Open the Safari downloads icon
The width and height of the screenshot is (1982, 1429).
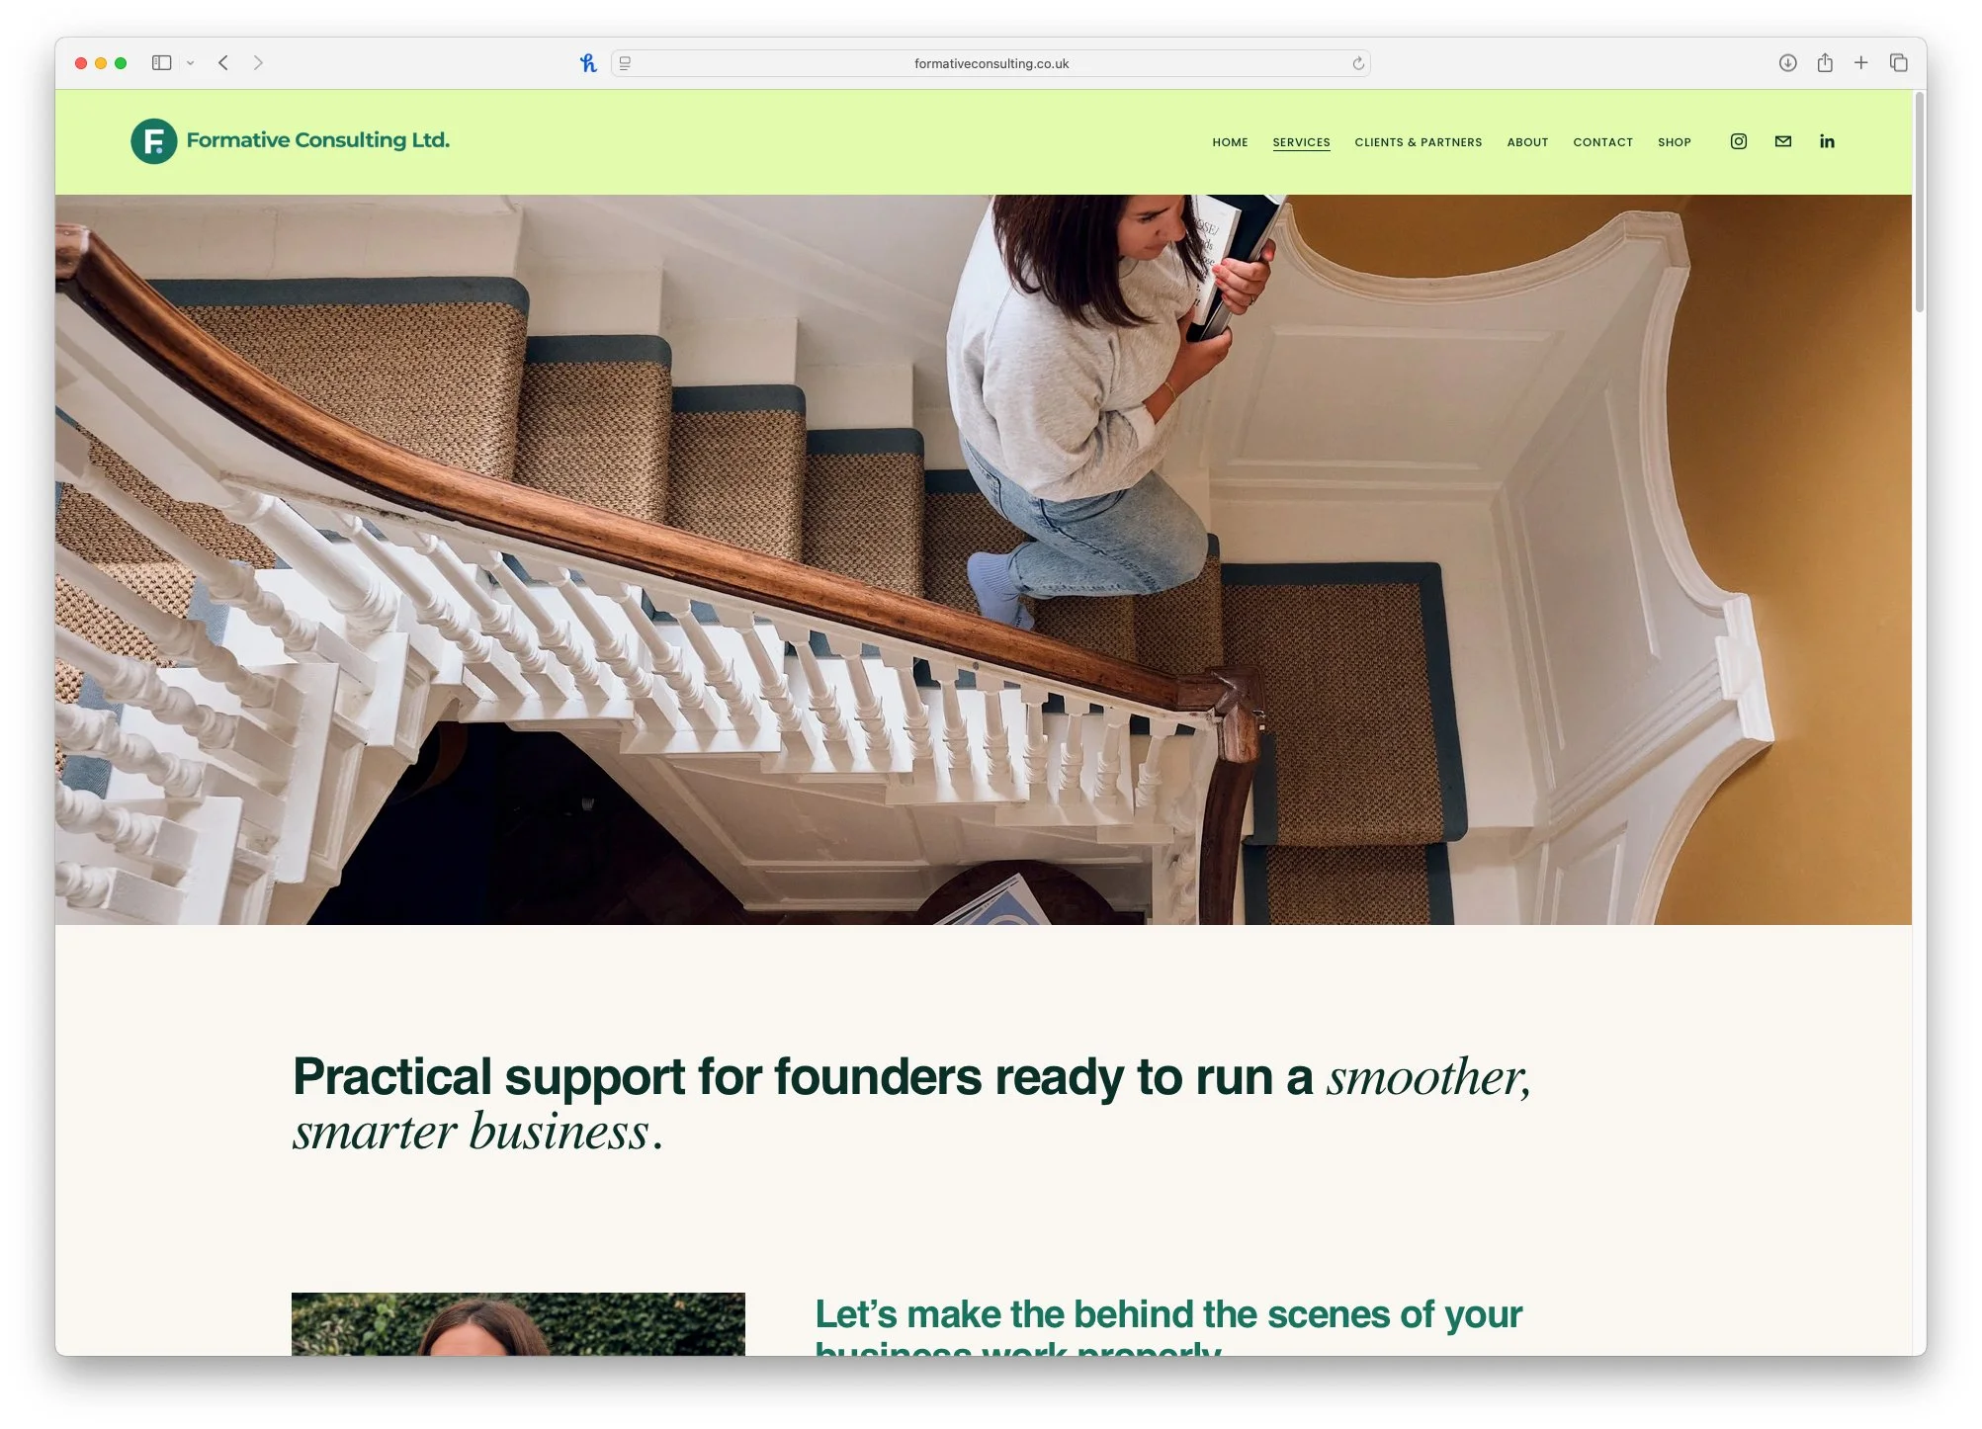[x=1787, y=63]
